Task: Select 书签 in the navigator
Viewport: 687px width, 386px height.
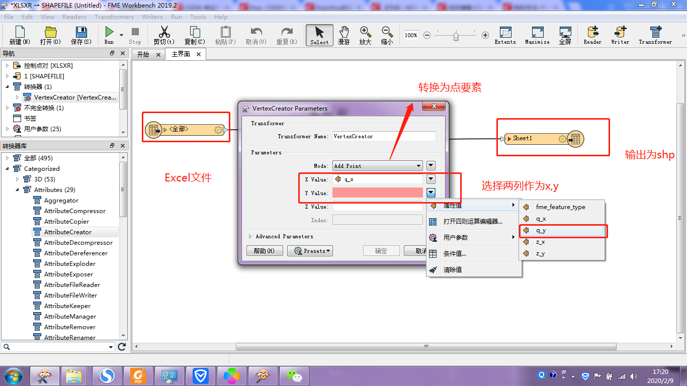Action: click(x=30, y=119)
